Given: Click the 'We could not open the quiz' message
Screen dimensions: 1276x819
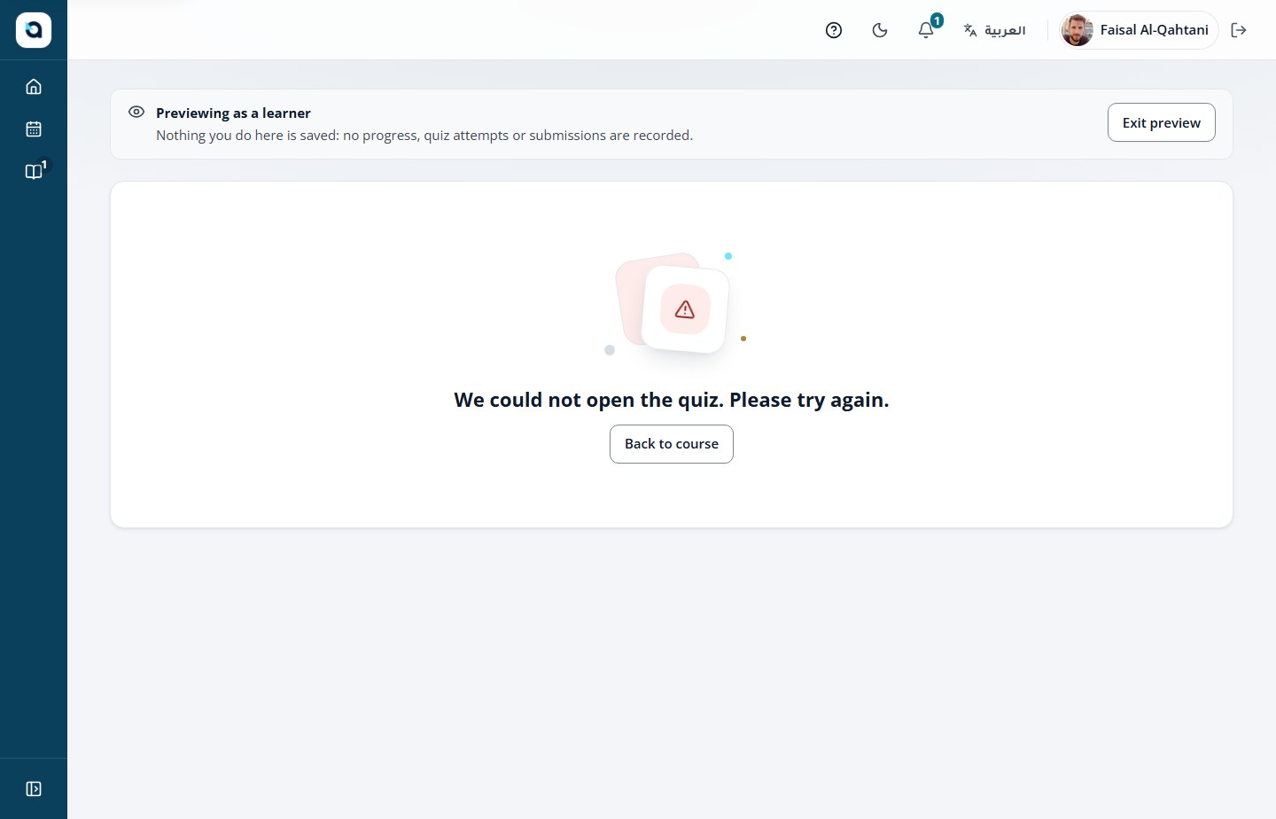Looking at the screenshot, I should tap(672, 400).
